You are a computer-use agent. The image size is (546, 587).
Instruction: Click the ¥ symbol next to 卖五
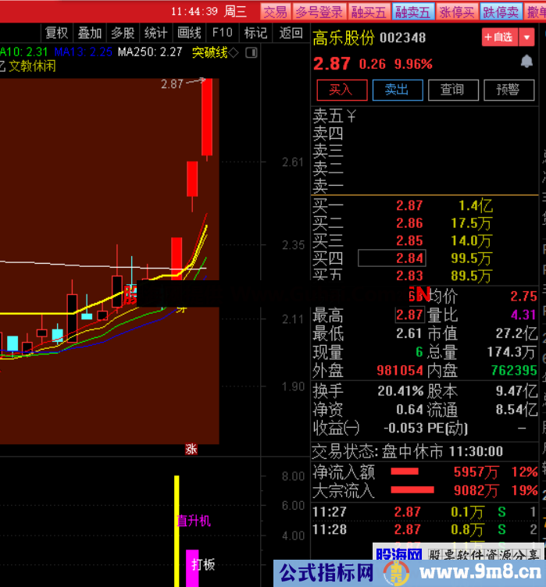pos(352,117)
